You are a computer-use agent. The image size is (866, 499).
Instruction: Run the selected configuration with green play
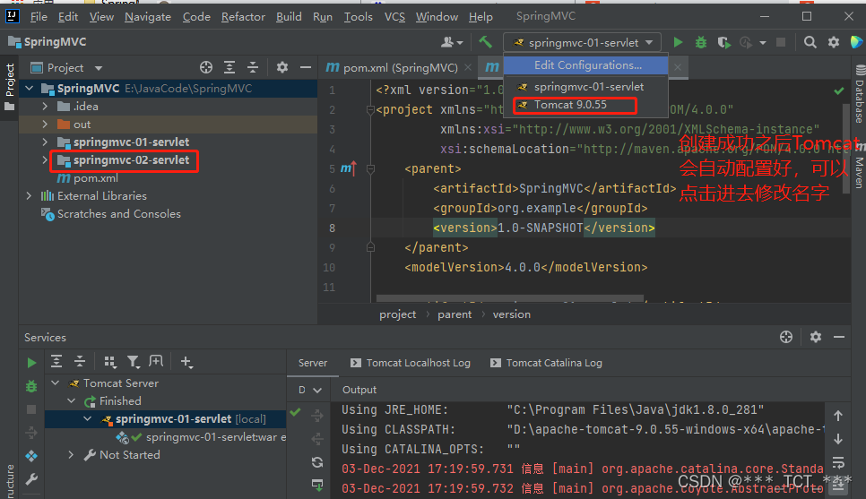pyautogui.click(x=679, y=42)
